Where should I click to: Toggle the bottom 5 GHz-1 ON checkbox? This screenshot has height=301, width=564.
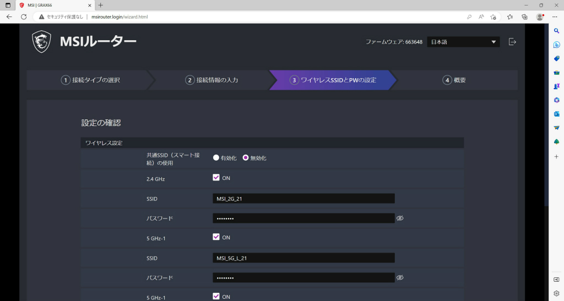click(x=216, y=296)
